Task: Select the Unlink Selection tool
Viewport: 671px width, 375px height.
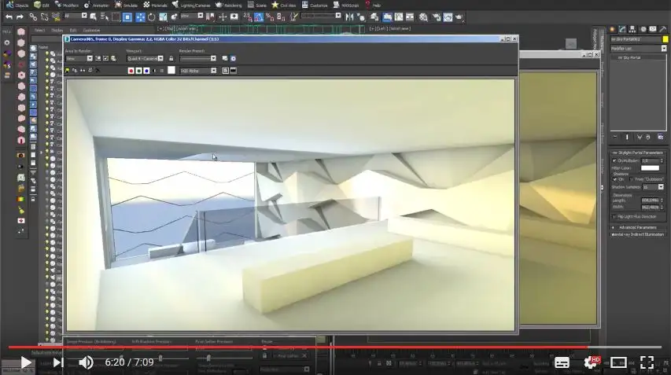Action: (45, 17)
